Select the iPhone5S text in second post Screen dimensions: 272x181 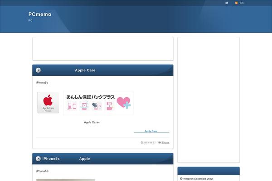(42, 171)
